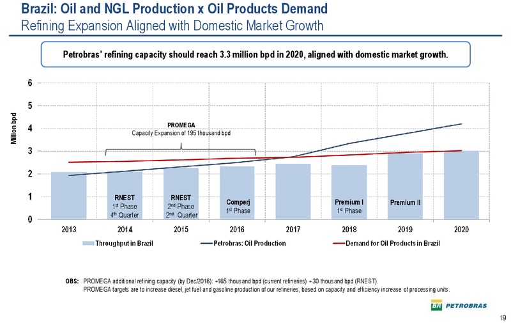This screenshot has height=325, width=511.
Task: Click the 'Petrobras: Oil Production' legend text
Action: (250, 243)
